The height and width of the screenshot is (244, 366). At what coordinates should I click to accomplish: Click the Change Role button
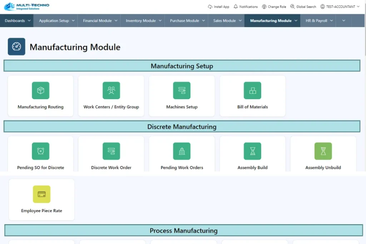tap(274, 7)
